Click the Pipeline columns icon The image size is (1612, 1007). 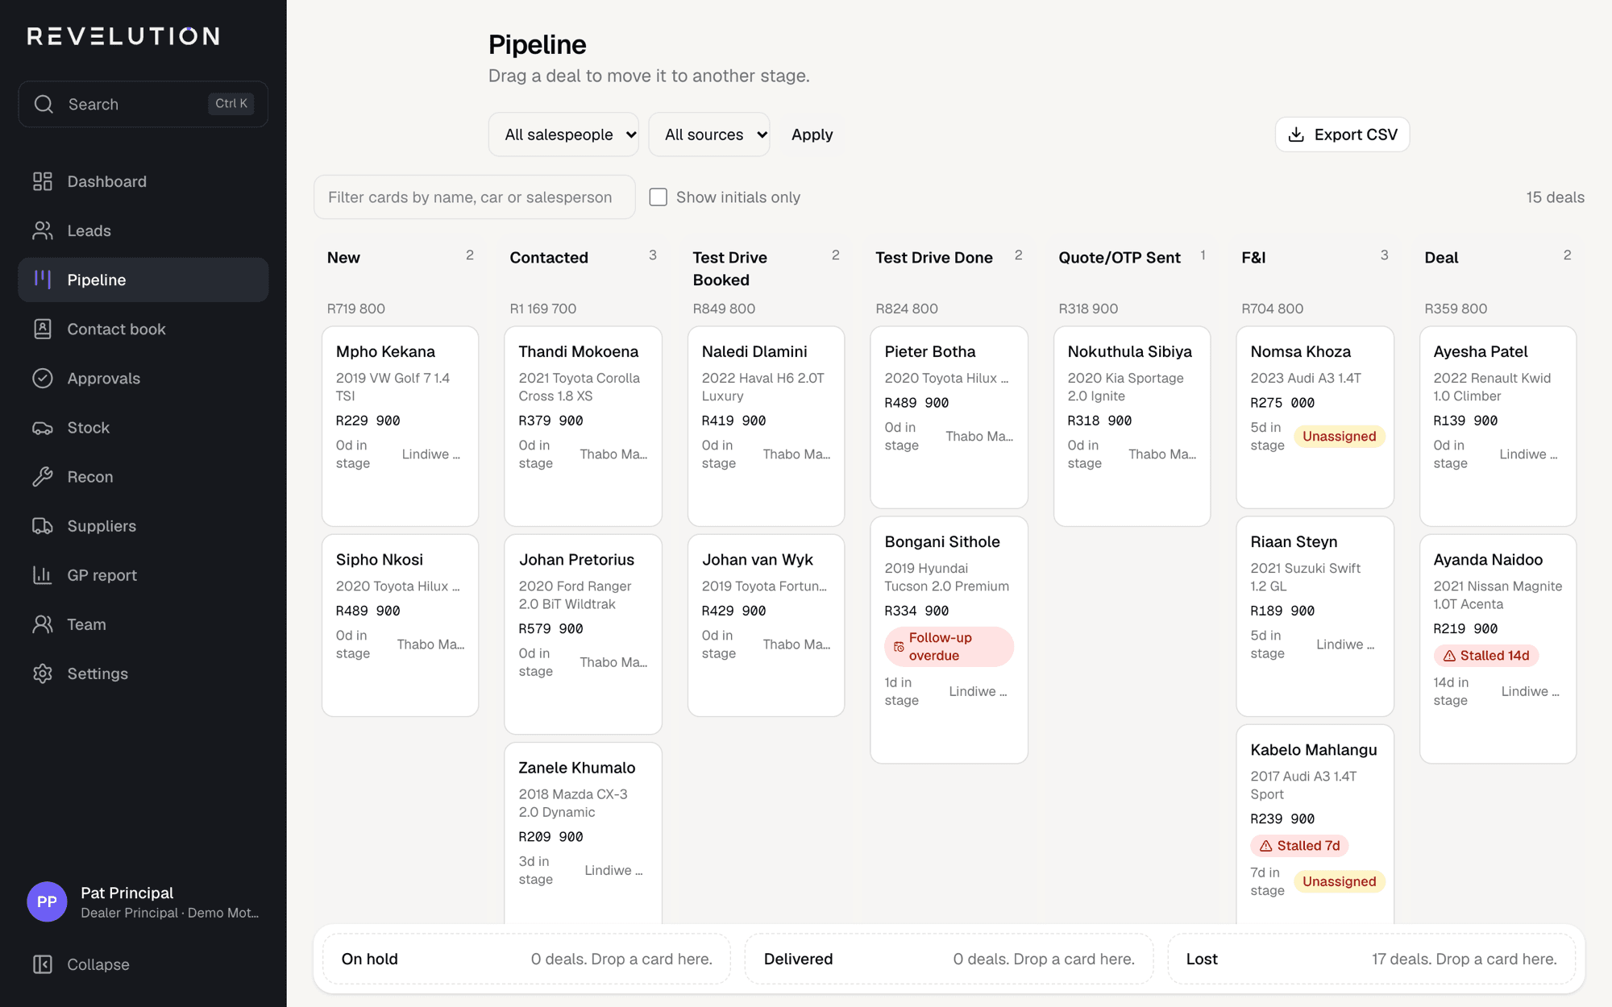tap(43, 280)
